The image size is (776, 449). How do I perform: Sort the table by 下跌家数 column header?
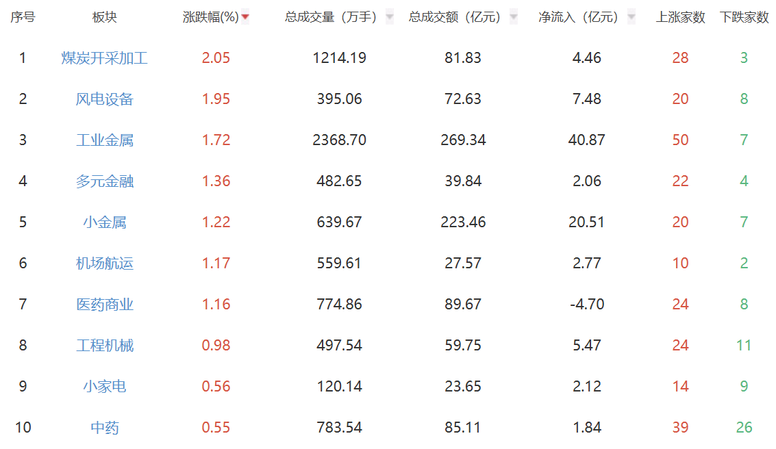[x=745, y=16]
